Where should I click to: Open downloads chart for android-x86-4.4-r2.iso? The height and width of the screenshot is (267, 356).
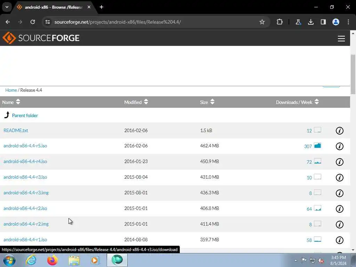pos(317,208)
